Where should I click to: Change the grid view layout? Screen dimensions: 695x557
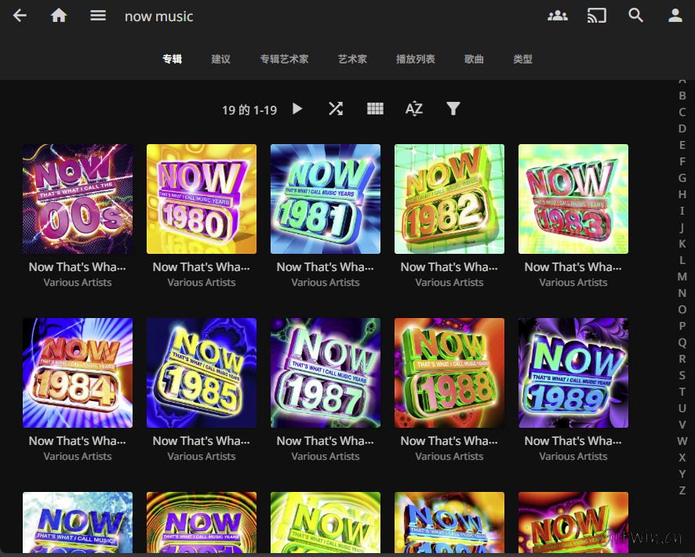pyautogui.click(x=375, y=108)
